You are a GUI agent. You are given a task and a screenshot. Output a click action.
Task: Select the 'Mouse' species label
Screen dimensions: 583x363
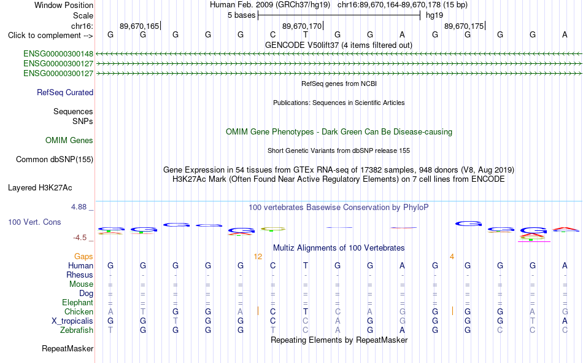click(81, 284)
